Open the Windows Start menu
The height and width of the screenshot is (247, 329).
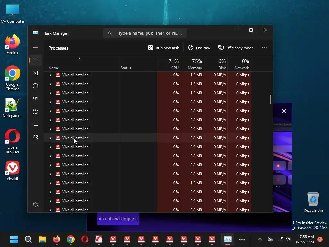coord(14,239)
